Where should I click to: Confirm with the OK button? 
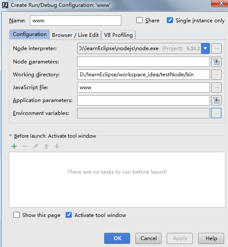coord(117,238)
